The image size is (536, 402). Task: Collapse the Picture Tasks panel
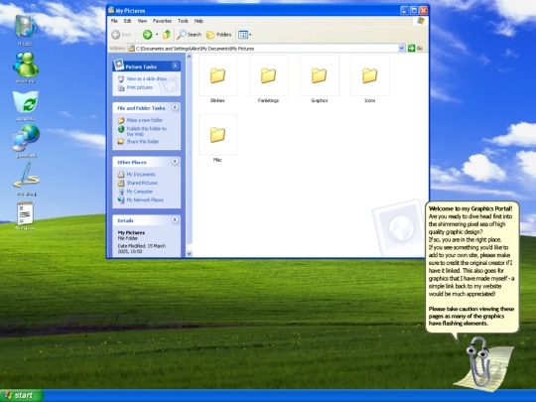click(175, 66)
